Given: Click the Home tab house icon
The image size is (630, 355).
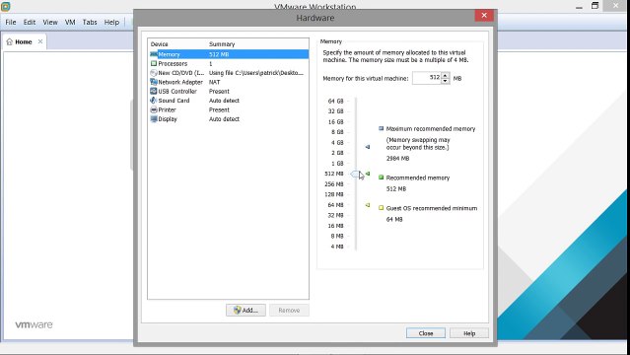Looking at the screenshot, I should [9, 41].
